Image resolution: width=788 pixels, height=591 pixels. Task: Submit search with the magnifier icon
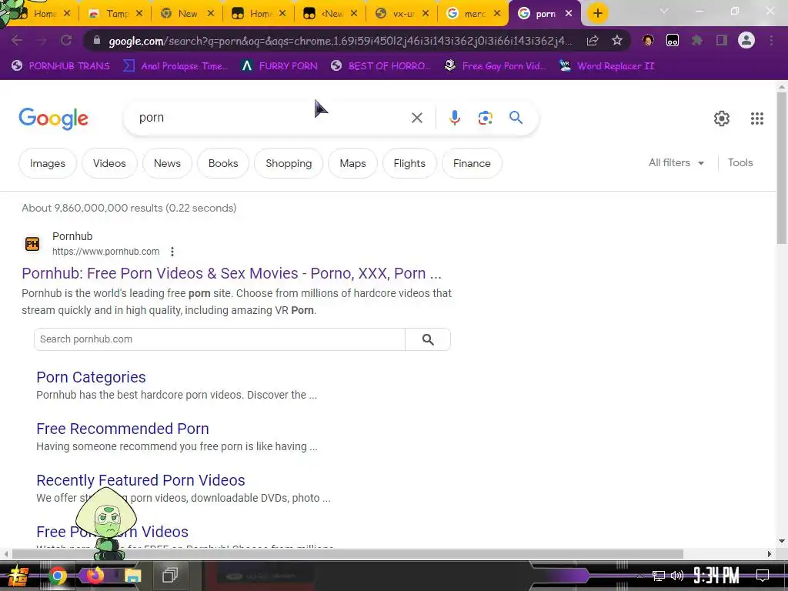pyautogui.click(x=516, y=118)
